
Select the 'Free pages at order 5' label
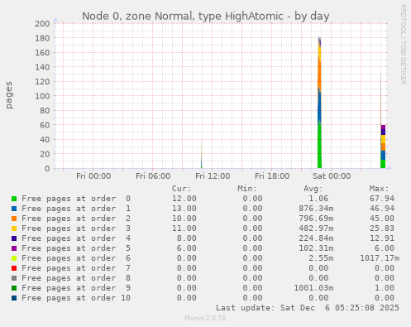tap(76, 248)
